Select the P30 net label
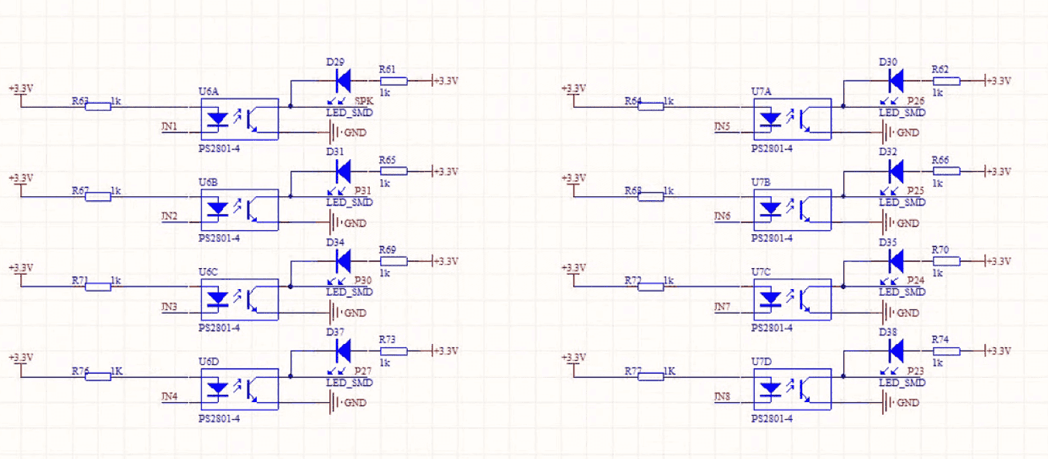 click(x=363, y=281)
